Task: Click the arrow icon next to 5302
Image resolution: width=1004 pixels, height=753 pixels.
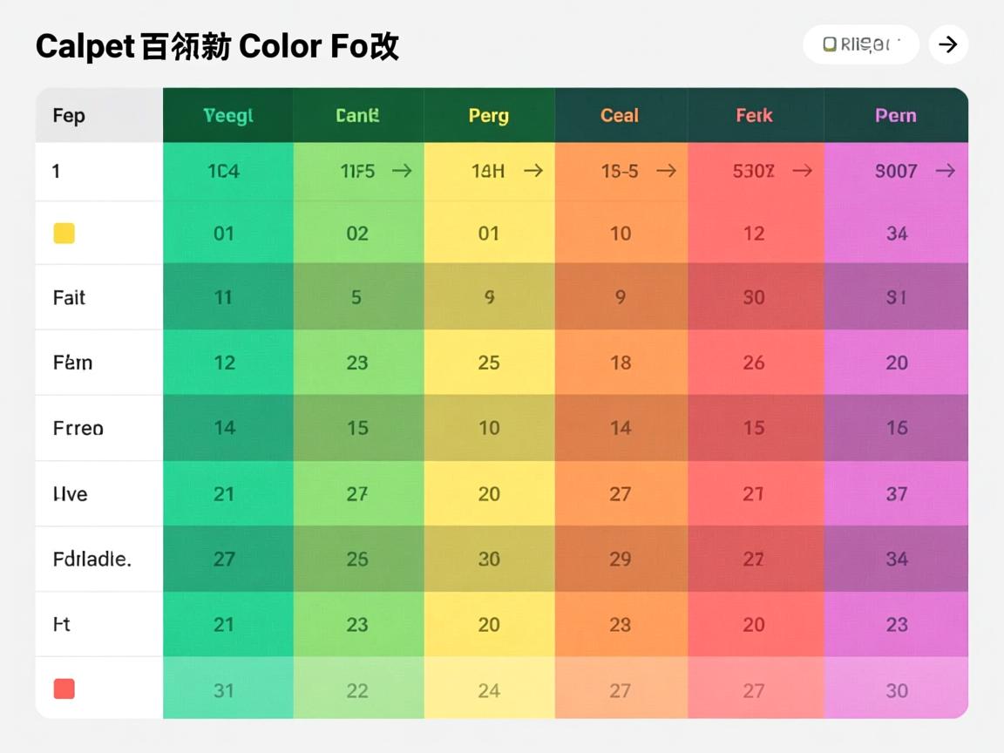Action: (x=802, y=171)
